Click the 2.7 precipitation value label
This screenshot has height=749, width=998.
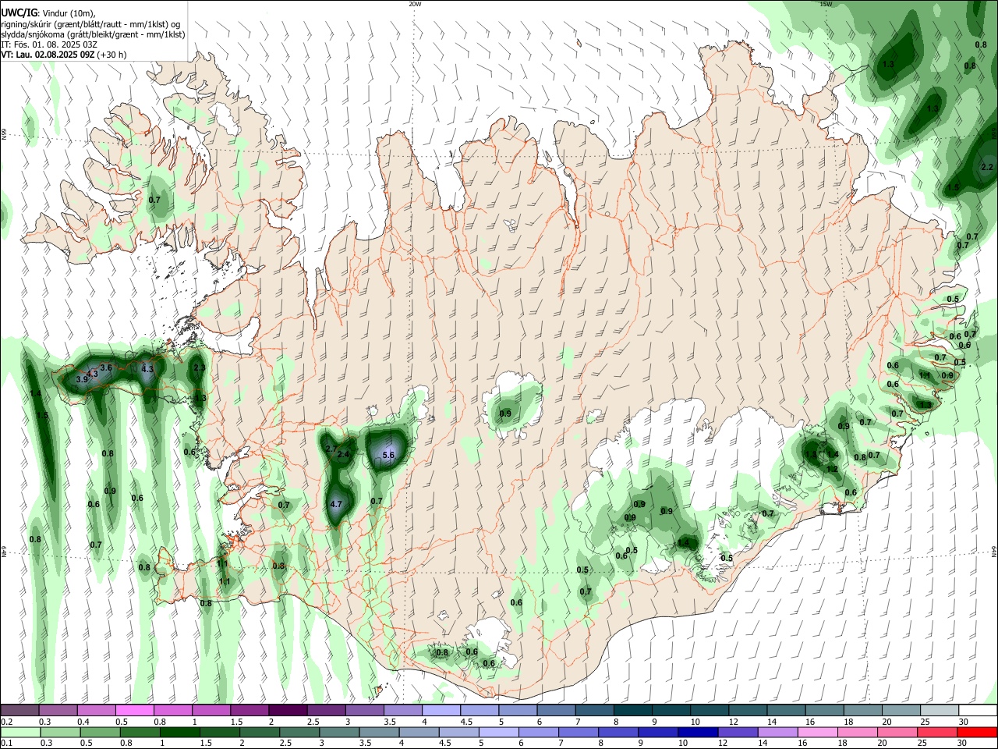tap(331, 449)
